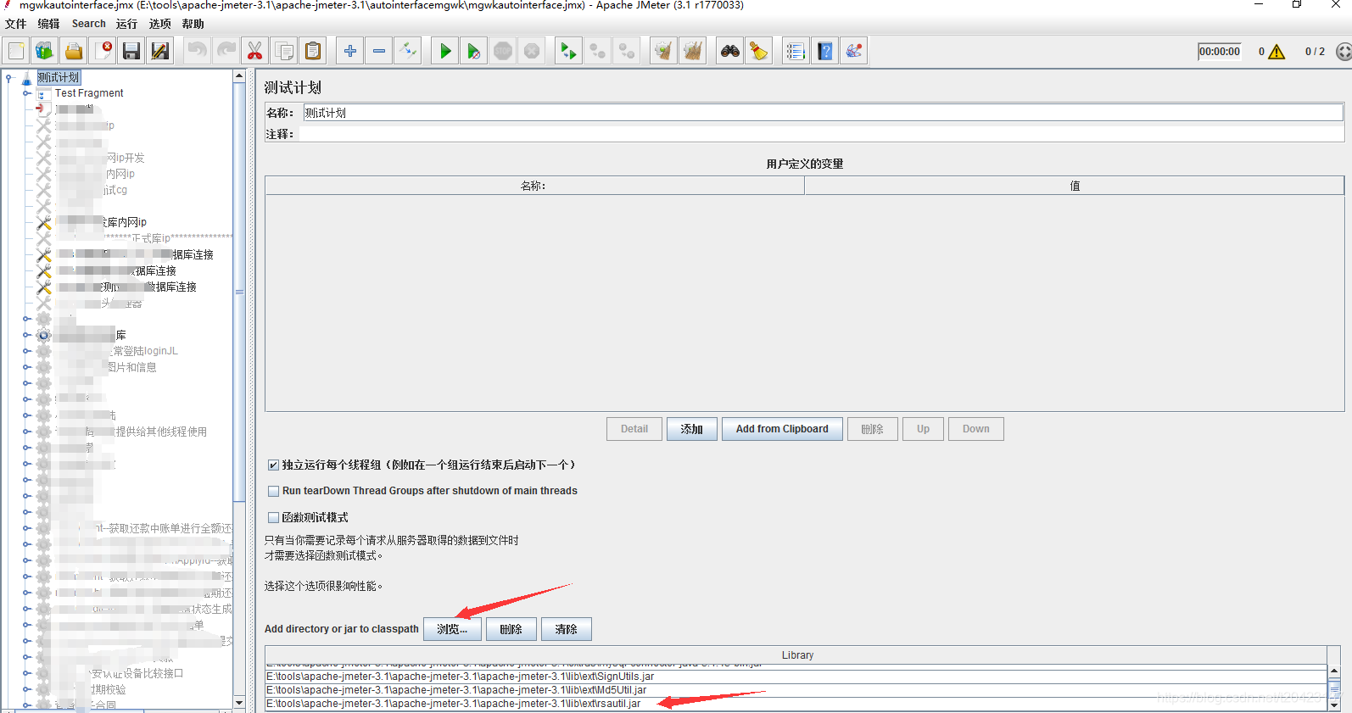Collapse the 测试计划 root node

pyautogui.click(x=8, y=78)
